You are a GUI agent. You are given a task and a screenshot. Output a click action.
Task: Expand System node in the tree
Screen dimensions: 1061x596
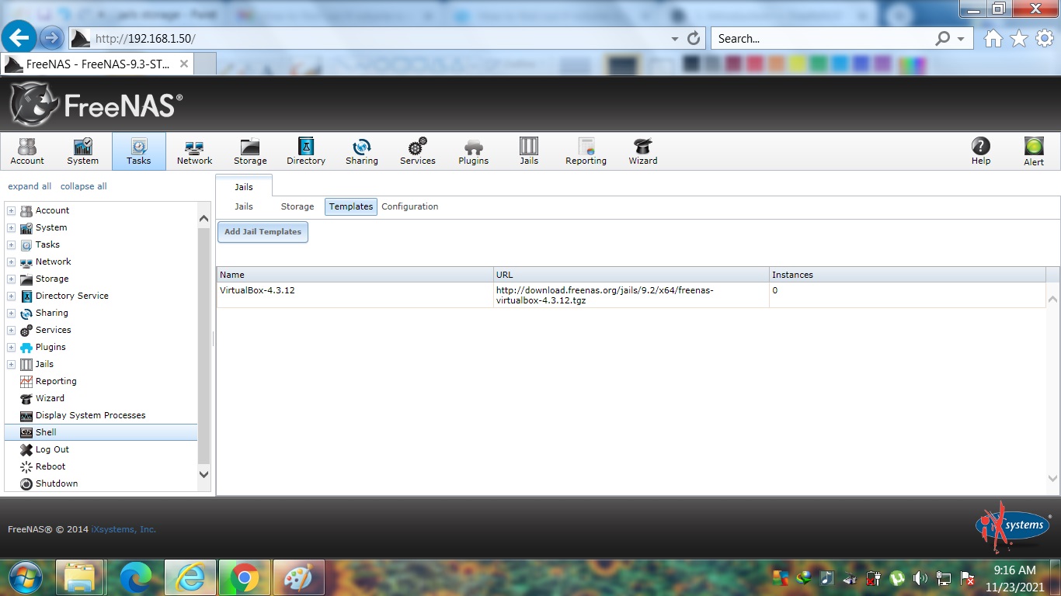12,227
